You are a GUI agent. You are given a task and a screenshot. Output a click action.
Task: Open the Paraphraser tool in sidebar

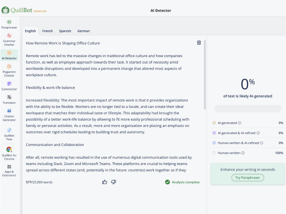pyautogui.click(x=10, y=24)
